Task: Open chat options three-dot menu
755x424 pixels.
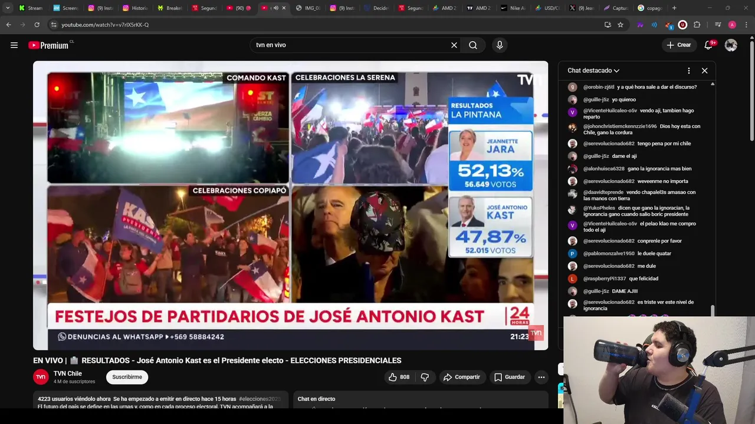Action: (x=689, y=71)
